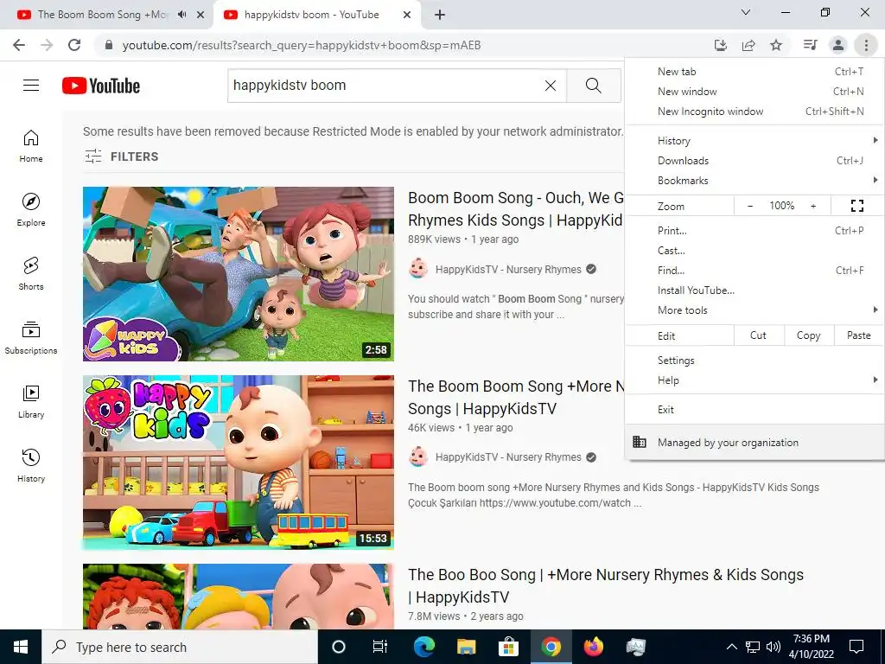Viewport: 885px width, 664px height.
Task: Click the install app icon in address bar
Action: point(720,45)
